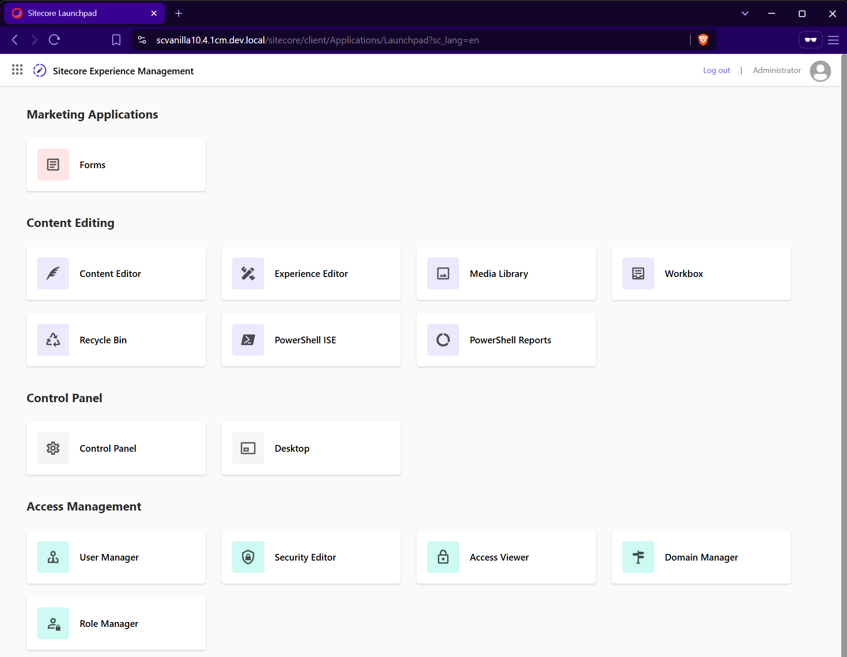Image resolution: width=847 pixels, height=657 pixels.
Task: Open the Workbox
Action: (x=701, y=273)
